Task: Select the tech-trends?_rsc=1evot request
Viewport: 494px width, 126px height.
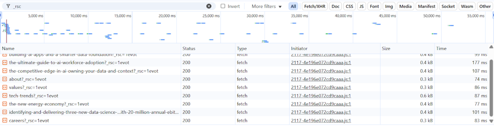Action: [244, 95]
